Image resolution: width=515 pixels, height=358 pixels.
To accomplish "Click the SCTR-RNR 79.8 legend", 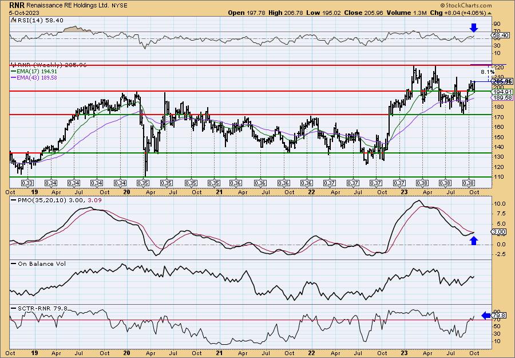I will click(x=39, y=308).
